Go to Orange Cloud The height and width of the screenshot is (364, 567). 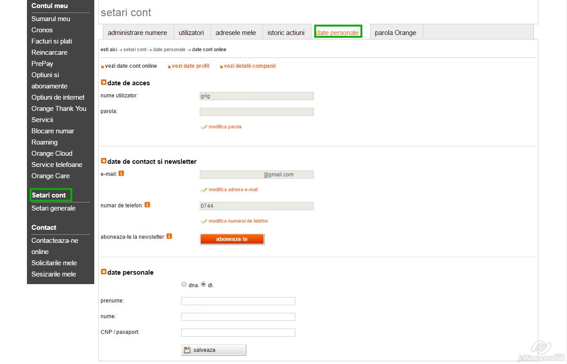point(52,153)
